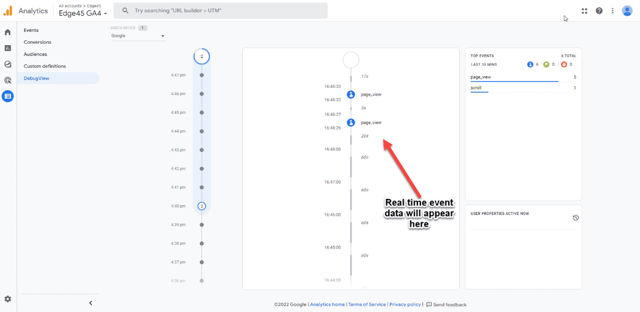Open the Explore icon in sidebar
Image resolution: width=640 pixels, height=312 pixels.
coord(8,64)
